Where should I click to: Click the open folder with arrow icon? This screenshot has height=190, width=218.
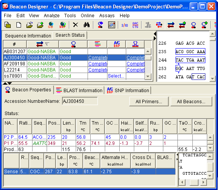[x=29, y=25]
